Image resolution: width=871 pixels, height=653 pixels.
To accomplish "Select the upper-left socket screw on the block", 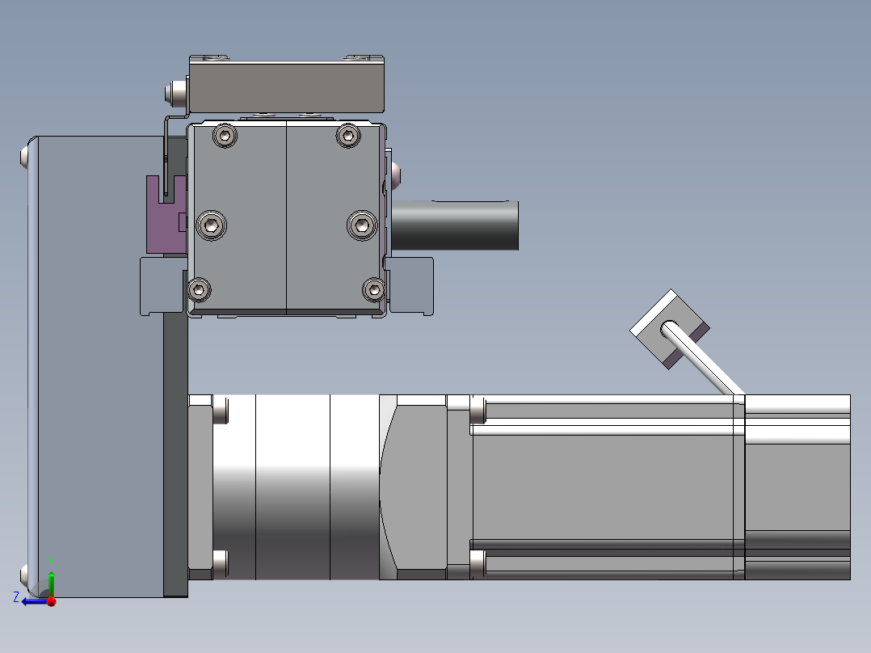I will (225, 135).
